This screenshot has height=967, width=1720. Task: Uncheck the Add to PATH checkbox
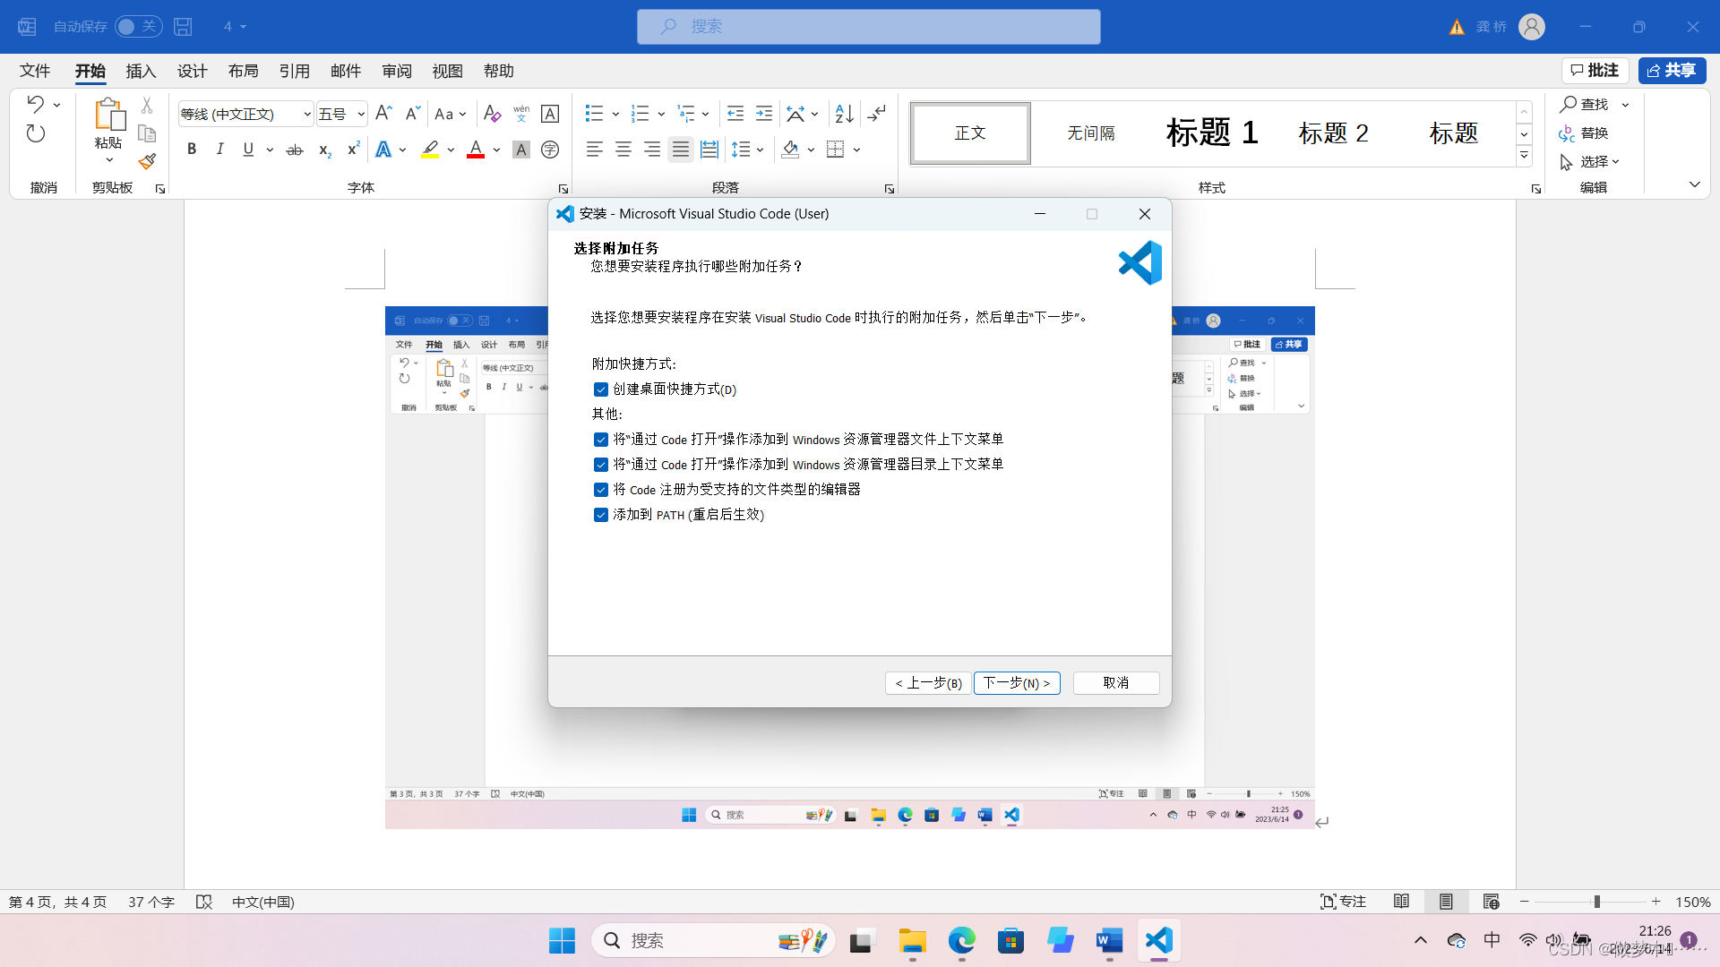(x=601, y=515)
